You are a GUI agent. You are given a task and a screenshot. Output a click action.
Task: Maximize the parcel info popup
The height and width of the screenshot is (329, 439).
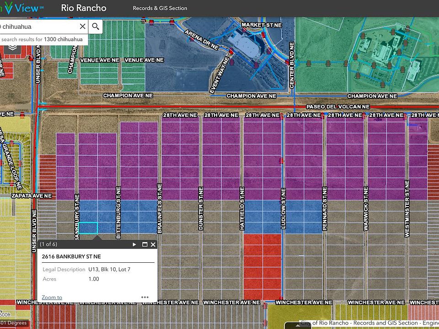click(x=145, y=244)
